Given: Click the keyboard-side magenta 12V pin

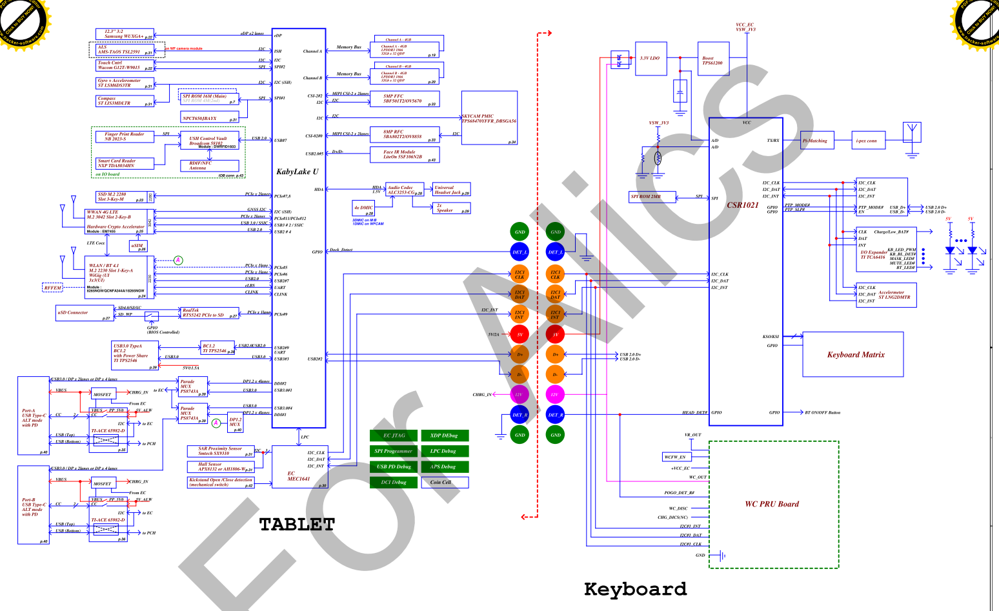Looking at the screenshot, I should [x=555, y=394].
